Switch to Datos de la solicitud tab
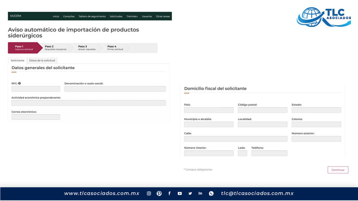 [x=42, y=61]
